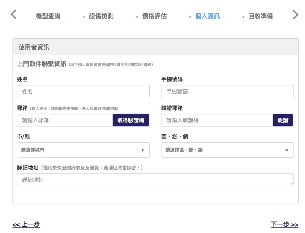Viewport: 305px width, 233px height.
Task: Click the right chevron arrow icon
Action: point(295,15)
